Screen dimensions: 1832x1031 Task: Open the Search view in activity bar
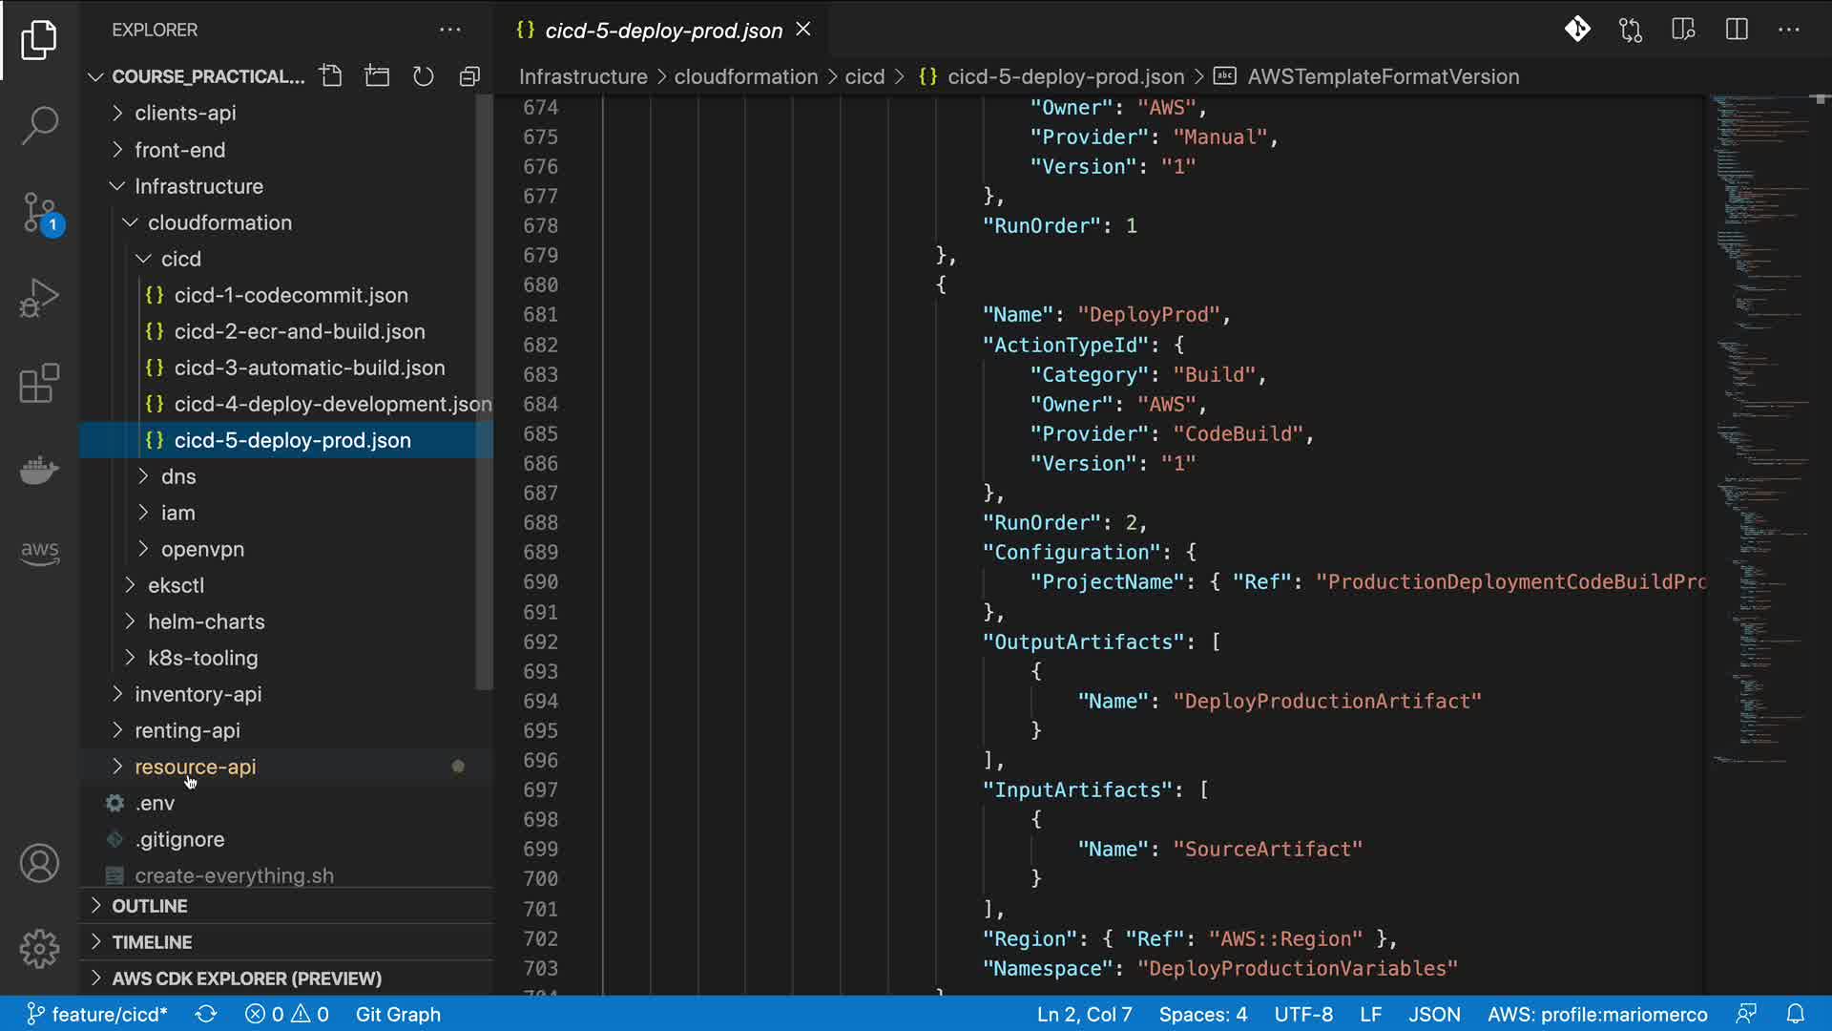(39, 125)
